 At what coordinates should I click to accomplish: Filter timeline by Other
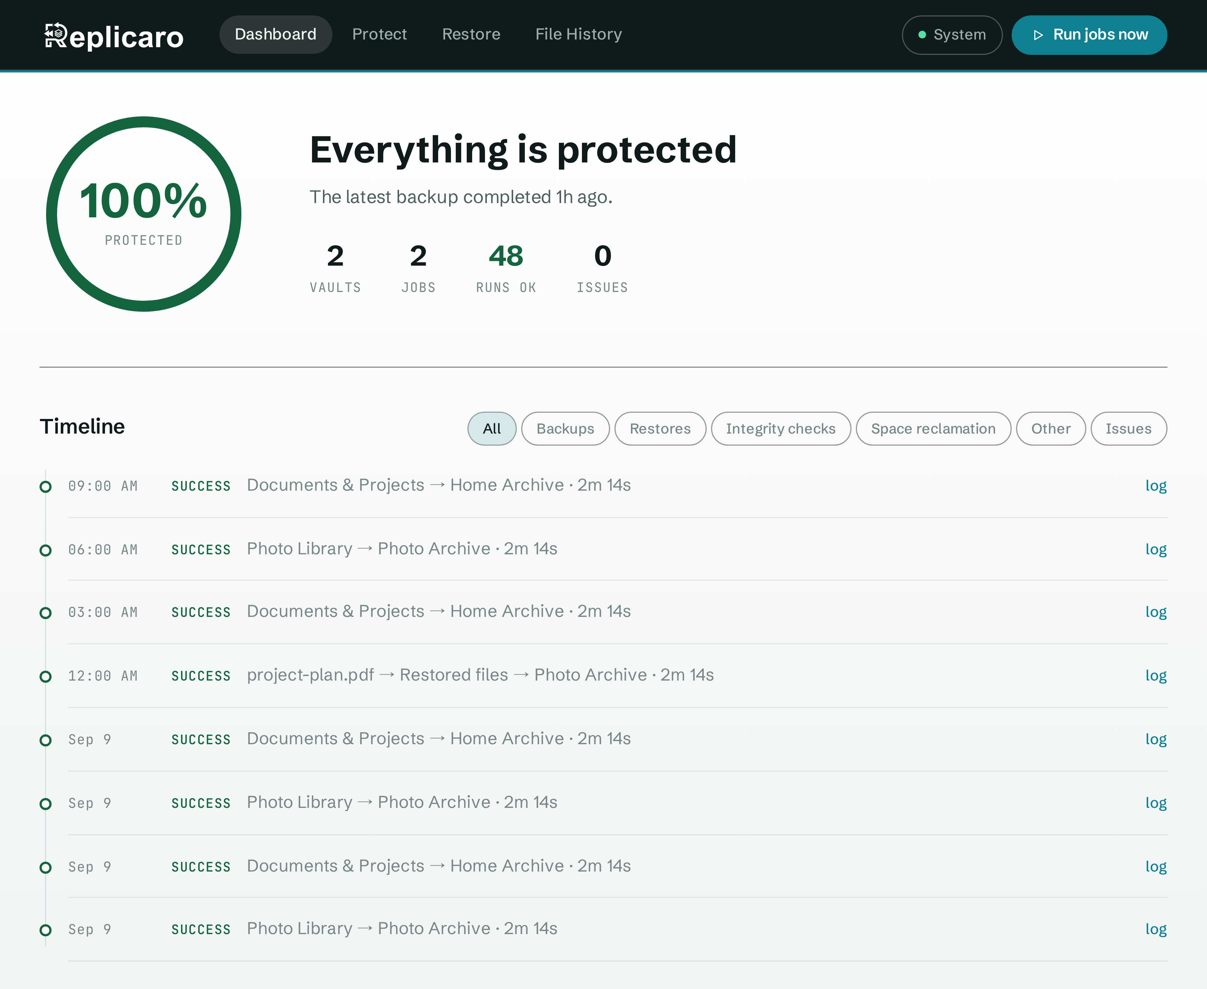coord(1050,428)
